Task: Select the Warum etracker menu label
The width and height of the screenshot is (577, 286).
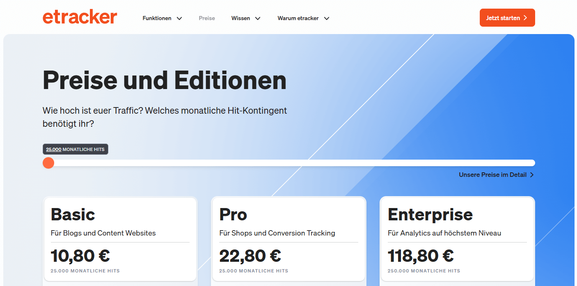Action: tap(298, 18)
